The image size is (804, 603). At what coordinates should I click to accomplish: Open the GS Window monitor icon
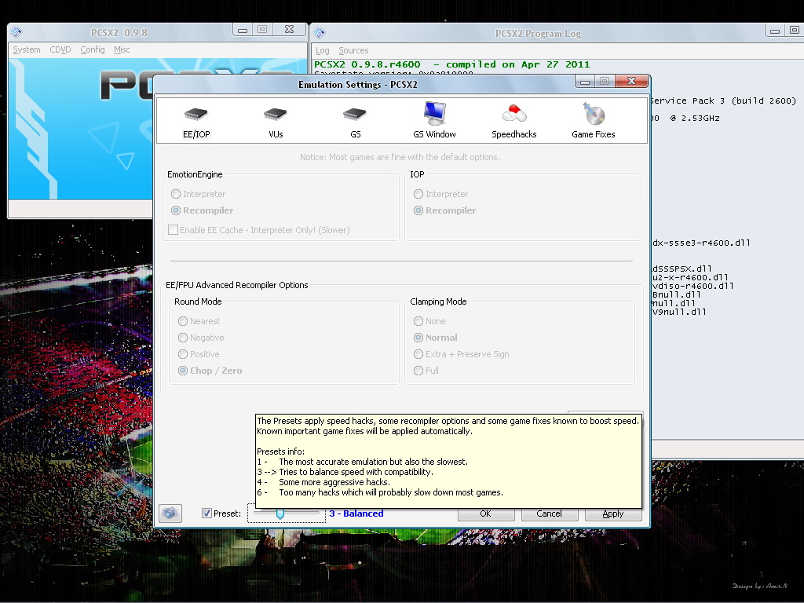click(x=434, y=113)
